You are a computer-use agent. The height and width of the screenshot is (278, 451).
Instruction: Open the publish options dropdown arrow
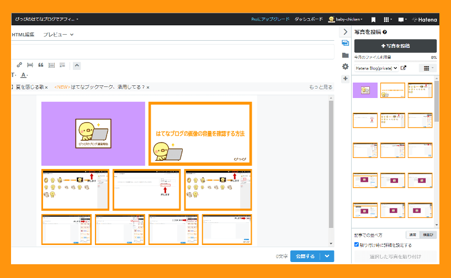tap(327, 256)
